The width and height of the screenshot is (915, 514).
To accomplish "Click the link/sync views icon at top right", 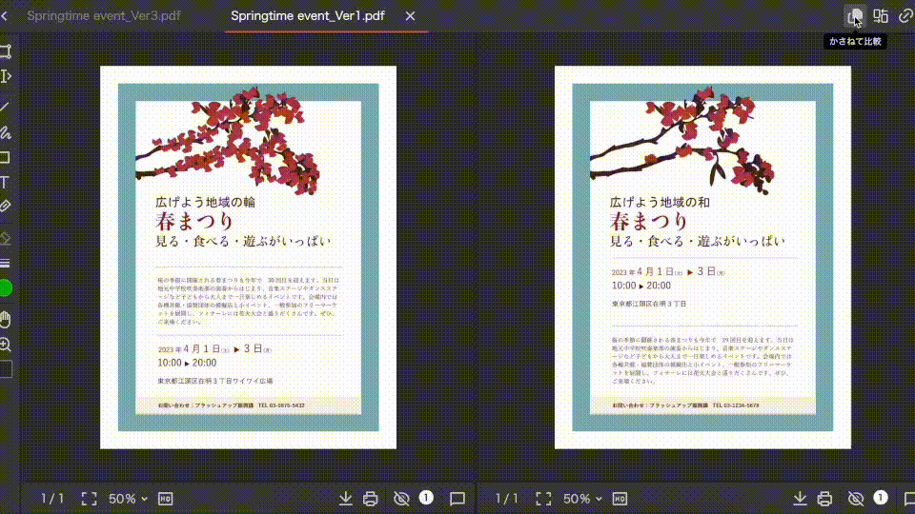I will [x=905, y=16].
